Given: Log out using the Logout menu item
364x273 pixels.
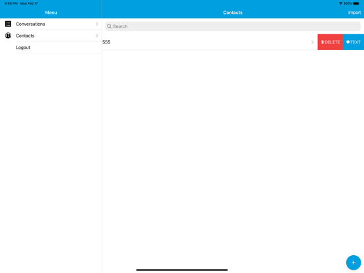Looking at the screenshot, I should click(51, 47).
